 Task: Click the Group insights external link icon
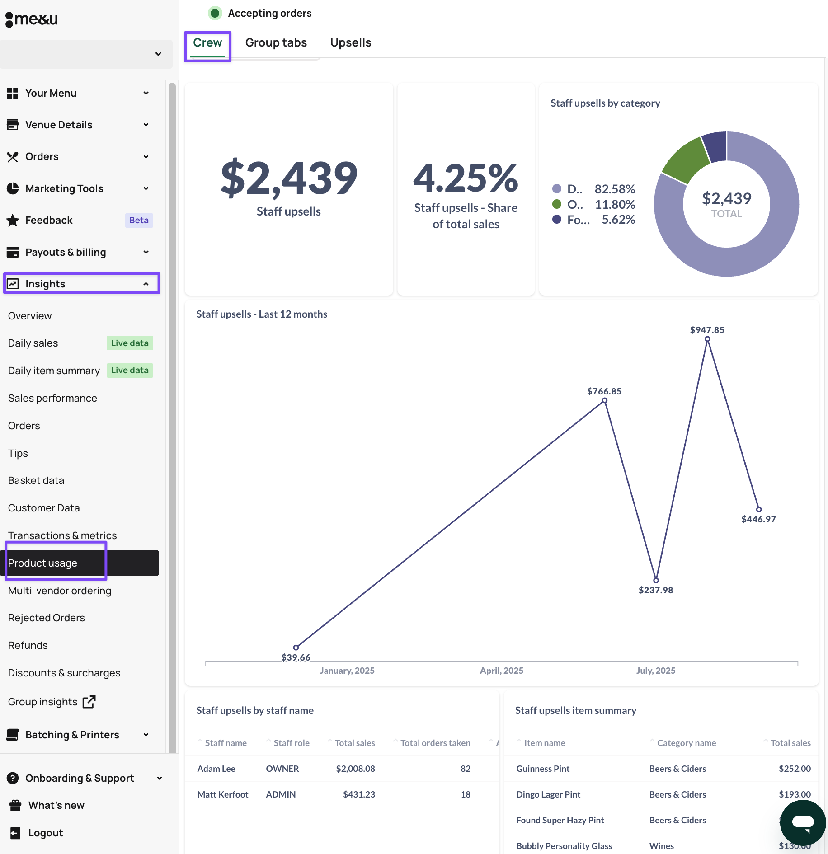[89, 702]
